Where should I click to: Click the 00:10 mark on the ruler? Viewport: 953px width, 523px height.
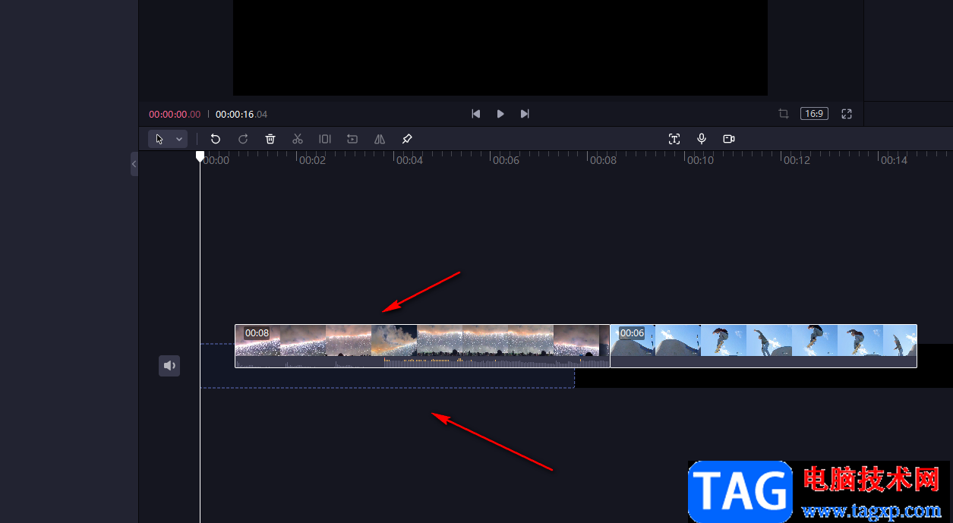tap(700, 160)
